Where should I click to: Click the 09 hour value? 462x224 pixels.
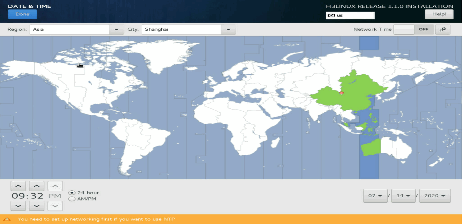[x=19, y=196]
